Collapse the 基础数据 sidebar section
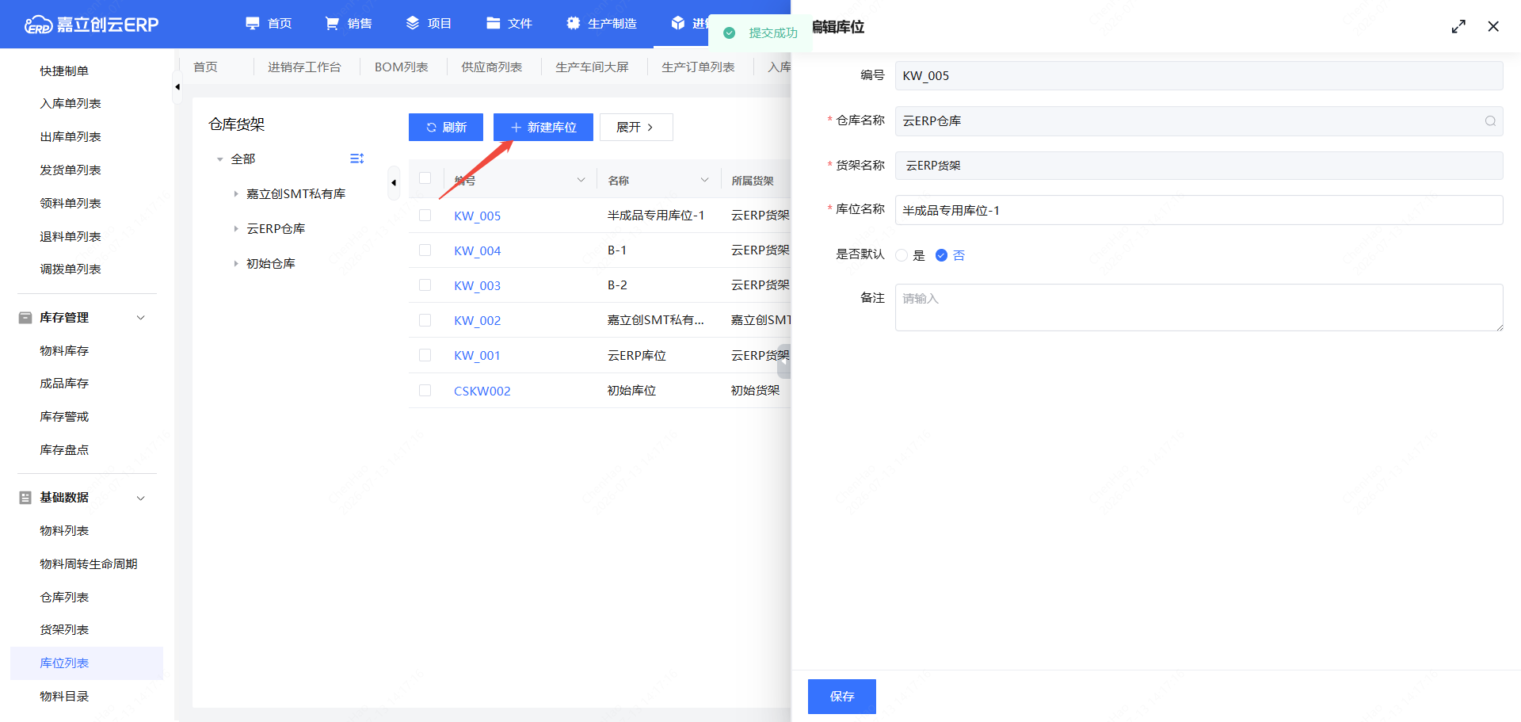This screenshot has width=1521, height=722. (x=141, y=499)
